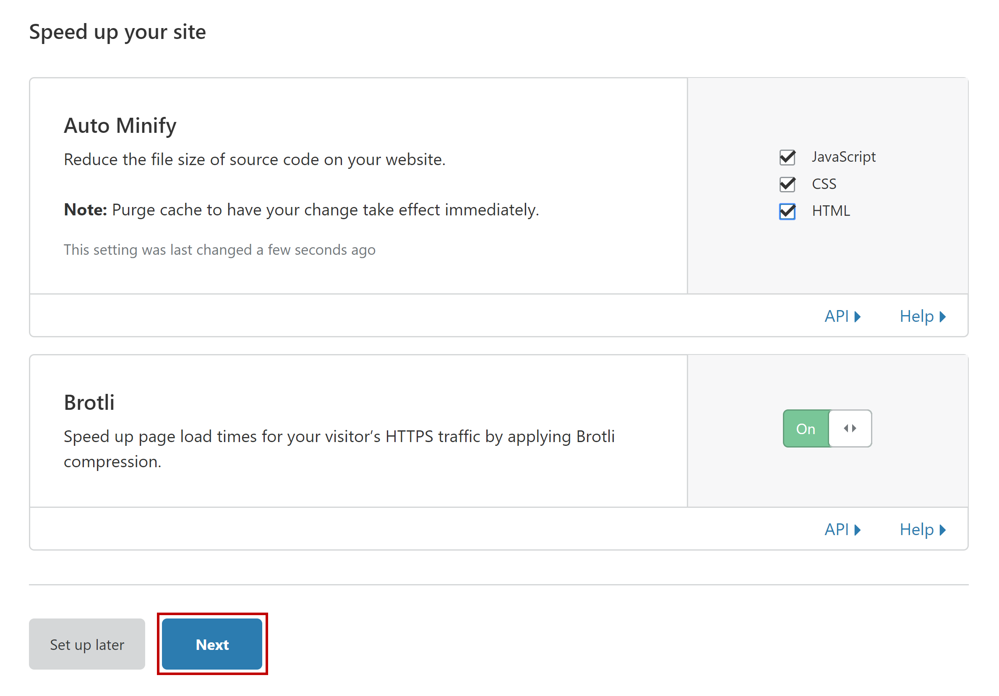
Task: Click the green On label of Brotli
Action: 806,429
